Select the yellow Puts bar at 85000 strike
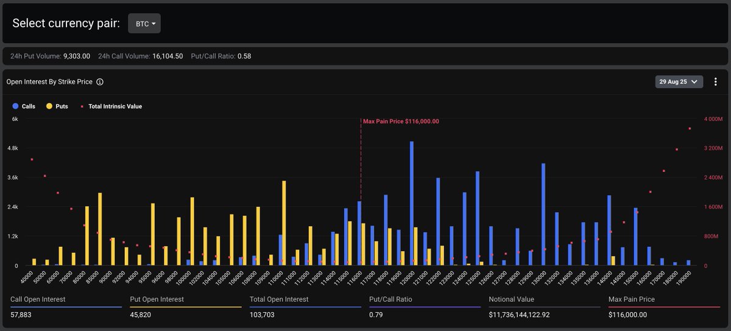Screen dimensions: 731x331 (100, 229)
